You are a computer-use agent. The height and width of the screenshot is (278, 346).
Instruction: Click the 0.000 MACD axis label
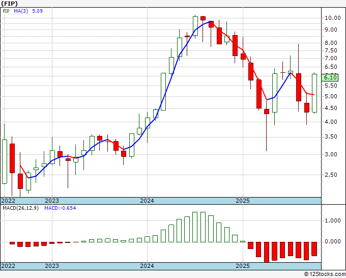coord(332,241)
